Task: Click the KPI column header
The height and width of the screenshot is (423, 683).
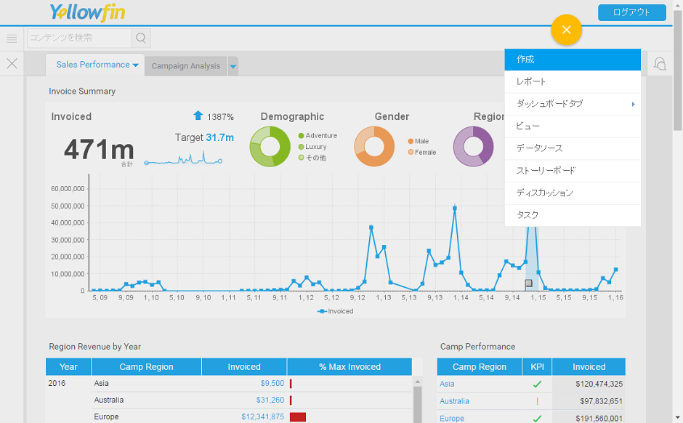Action: [x=537, y=367]
